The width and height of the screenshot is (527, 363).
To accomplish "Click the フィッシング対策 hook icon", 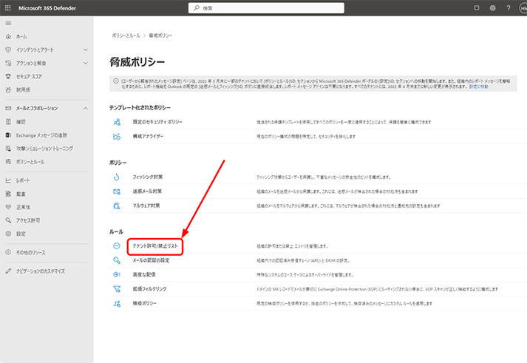I will [117, 177].
